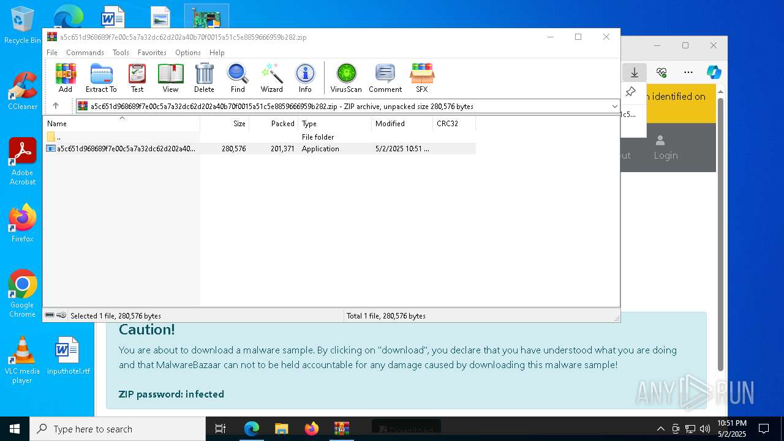Sort by Size column header
784x441 pixels.
coord(225,123)
